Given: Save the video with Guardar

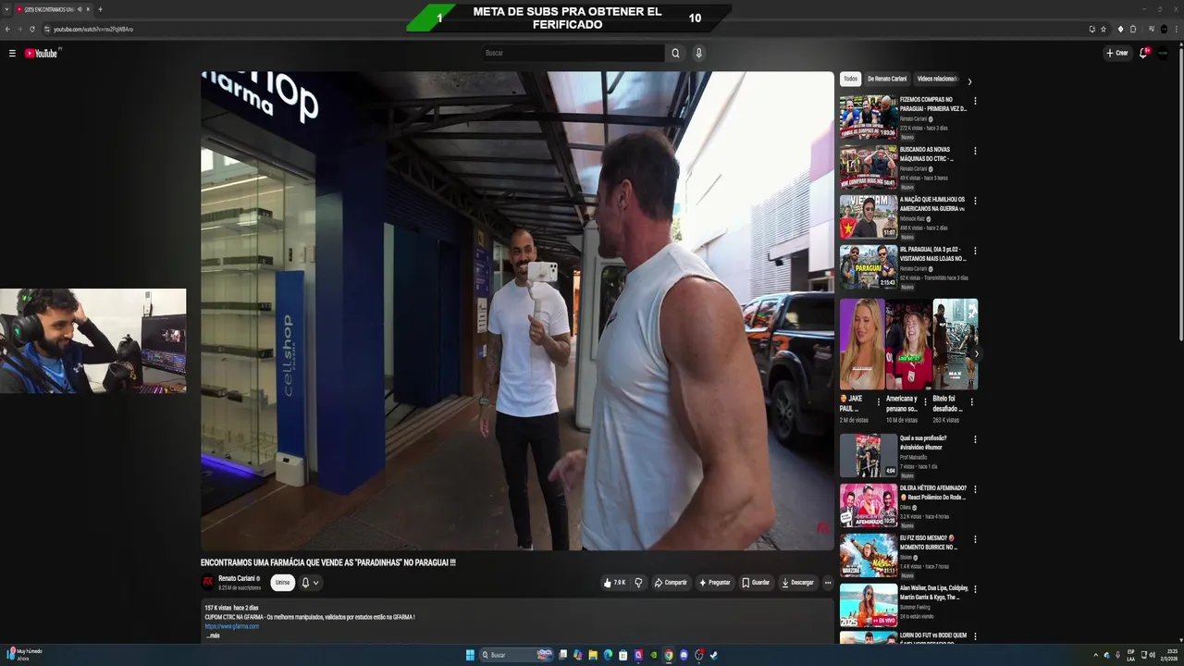Looking at the screenshot, I should pyautogui.click(x=756, y=583).
